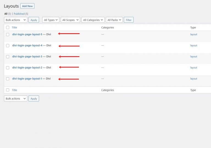
Task: Expand the All Types filter dropdown
Action: tap(51, 20)
